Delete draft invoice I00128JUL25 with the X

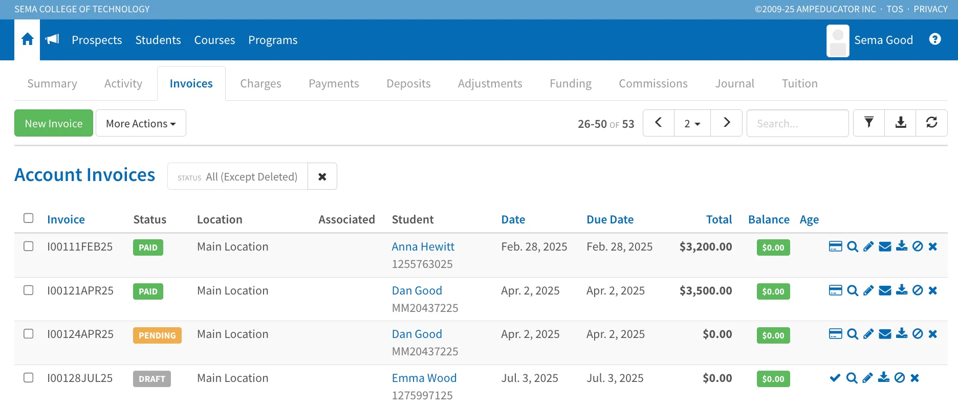[x=915, y=378]
